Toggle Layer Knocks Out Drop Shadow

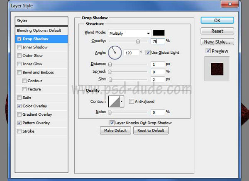click(x=112, y=123)
